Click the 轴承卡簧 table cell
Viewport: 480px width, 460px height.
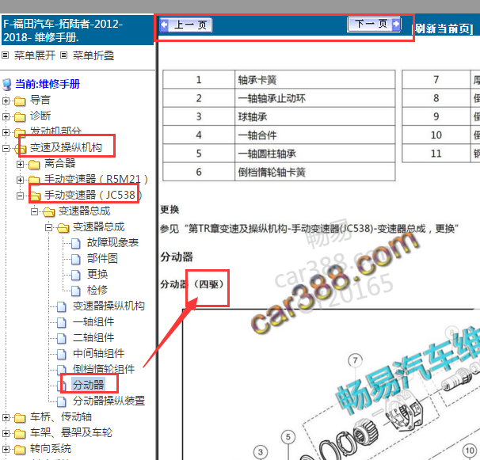(315, 80)
